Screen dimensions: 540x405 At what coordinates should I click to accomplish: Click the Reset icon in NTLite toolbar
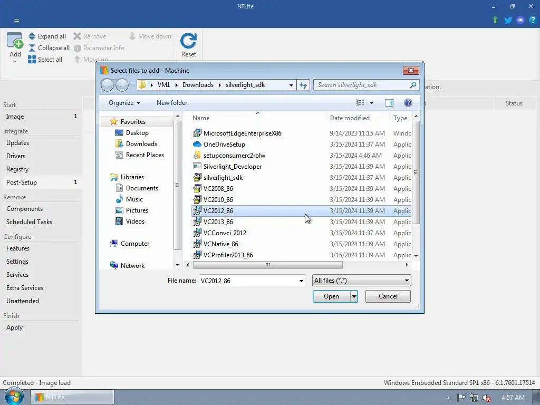[189, 41]
